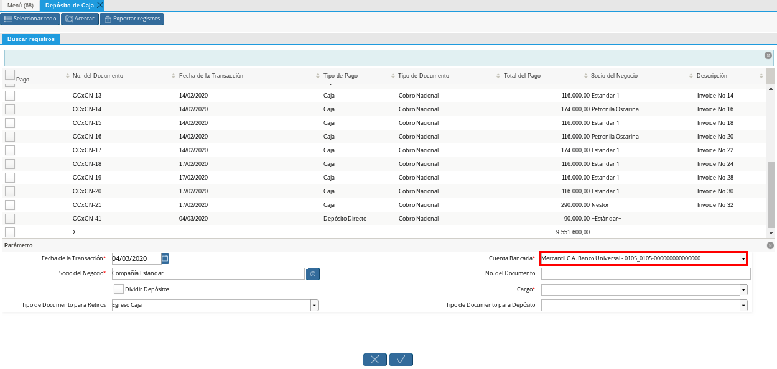Check the row for CCxCN-13

10,96
